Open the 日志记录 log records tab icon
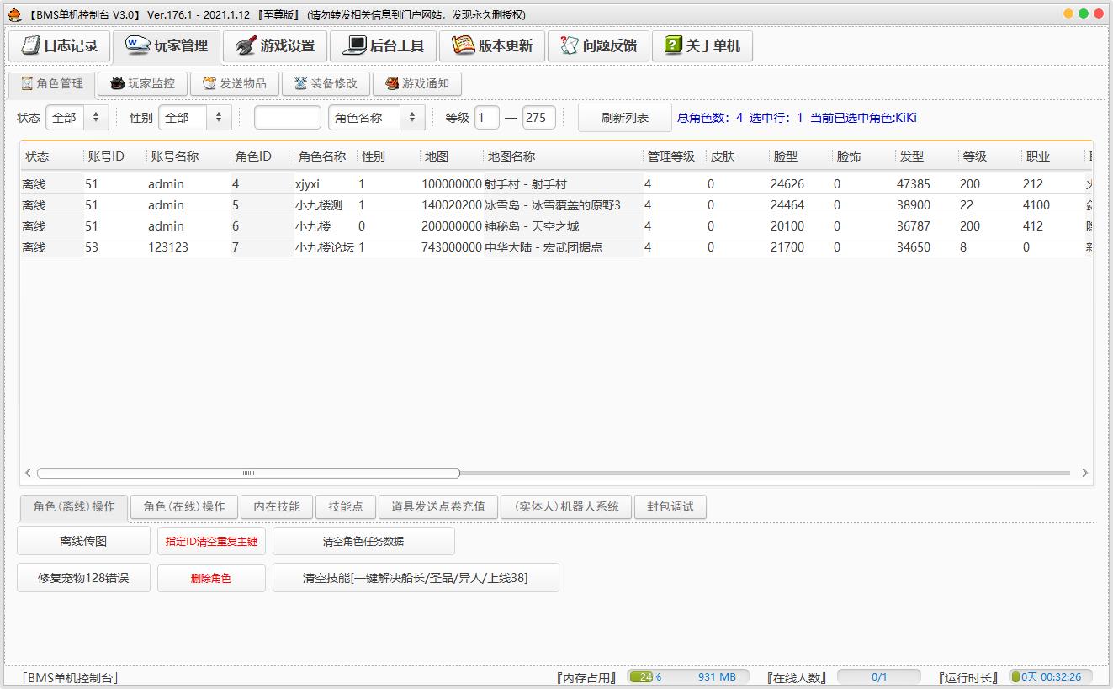This screenshot has width=1113, height=689. (31, 45)
